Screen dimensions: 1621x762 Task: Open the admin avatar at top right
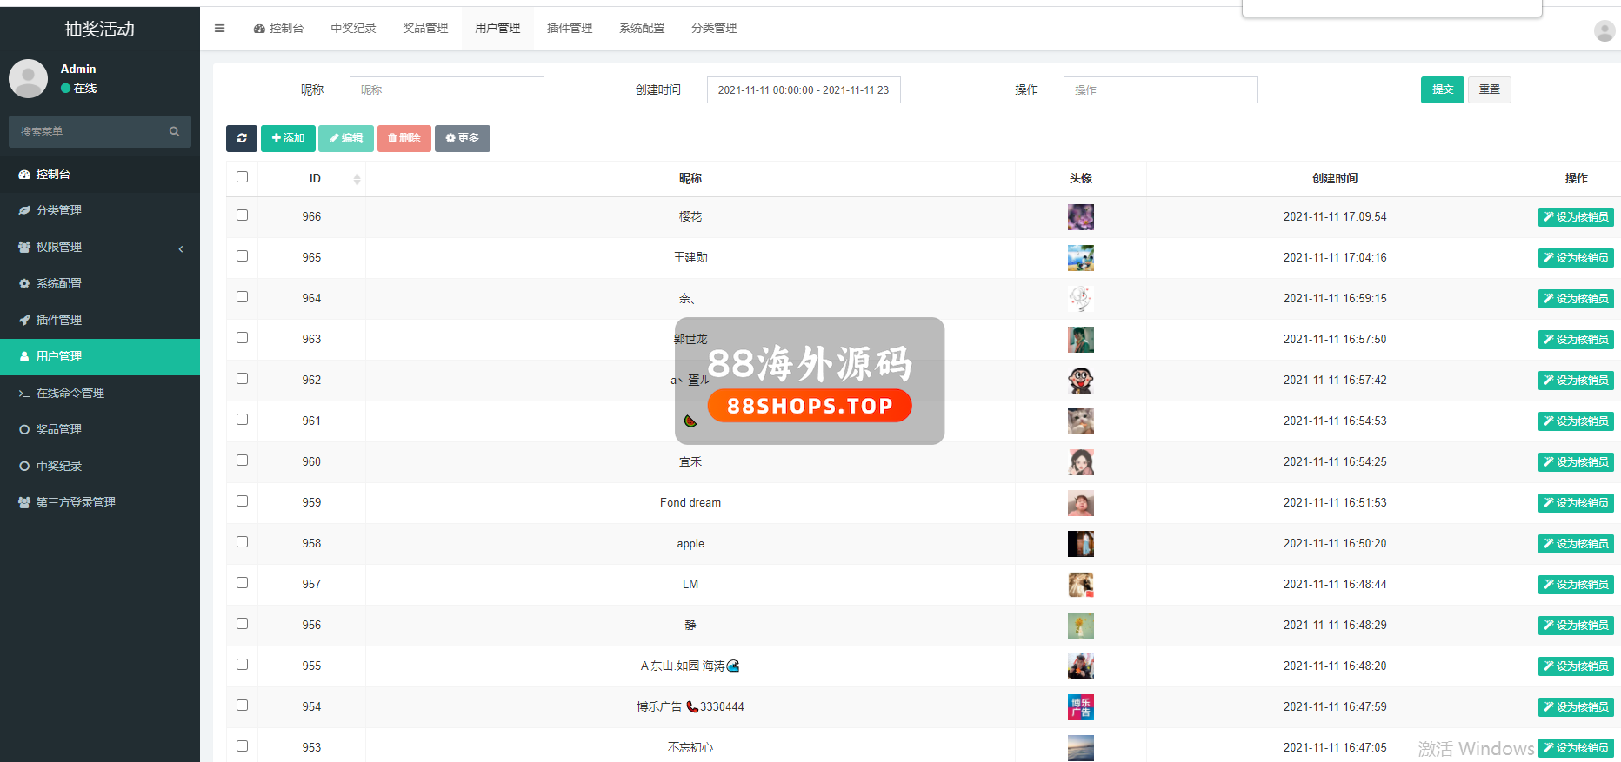[1604, 31]
